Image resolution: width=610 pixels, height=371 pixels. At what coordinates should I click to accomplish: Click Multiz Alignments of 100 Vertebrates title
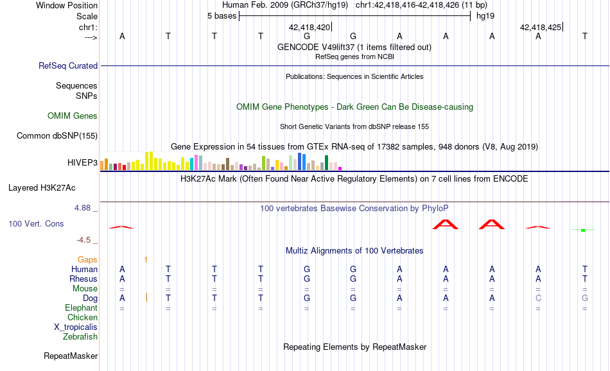coord(354,251)
